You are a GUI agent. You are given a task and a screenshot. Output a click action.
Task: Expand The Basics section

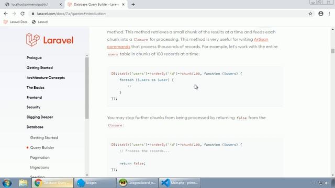35,87
